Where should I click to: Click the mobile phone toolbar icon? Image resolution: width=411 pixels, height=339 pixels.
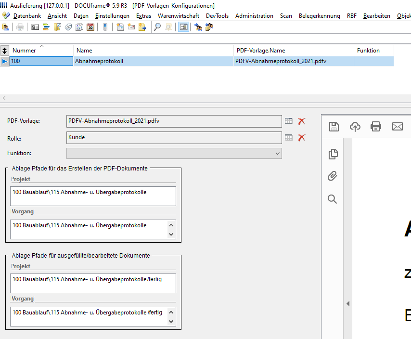(x=105, y=27)
